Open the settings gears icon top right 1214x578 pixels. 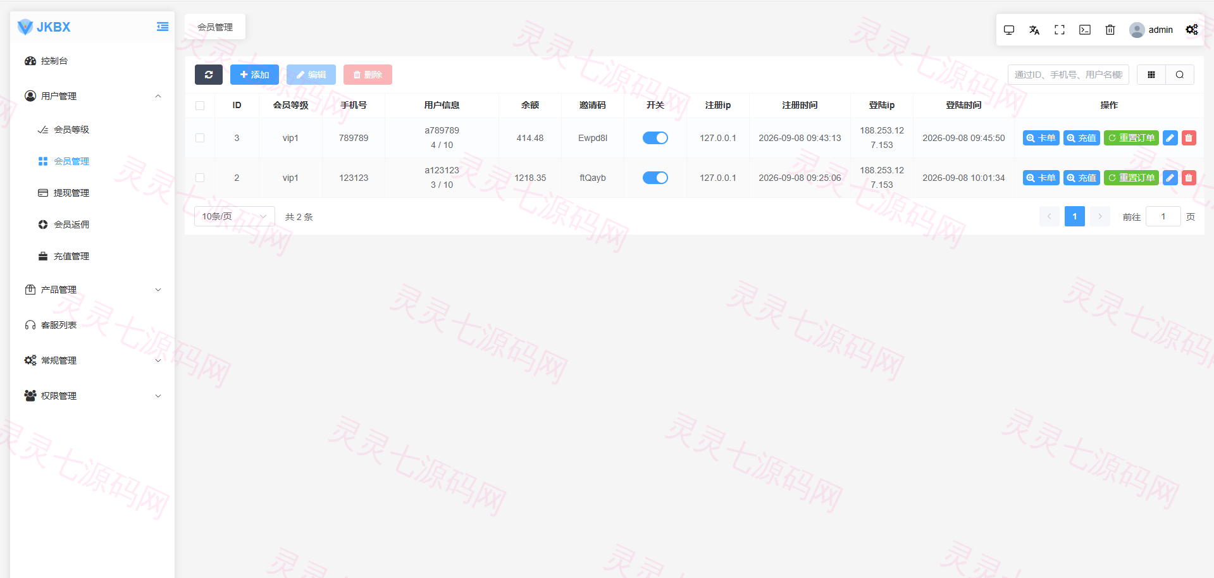click(1192, 30)
